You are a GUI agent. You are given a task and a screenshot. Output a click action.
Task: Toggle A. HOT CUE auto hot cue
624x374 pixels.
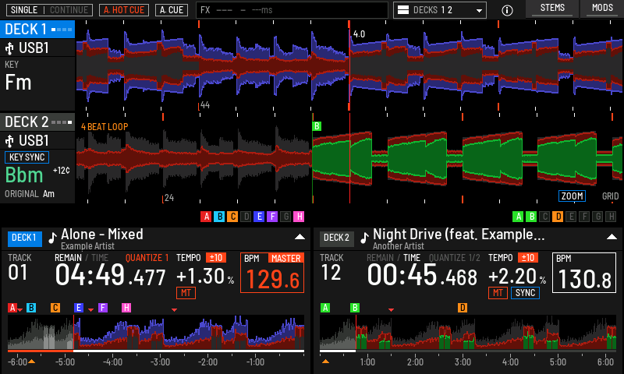pyautogui.click(x=124, y=10)
